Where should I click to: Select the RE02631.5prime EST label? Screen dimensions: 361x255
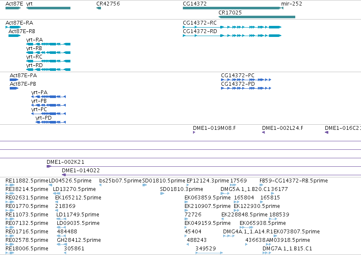[27, 198]
